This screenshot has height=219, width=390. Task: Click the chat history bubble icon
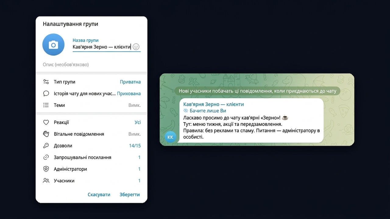pyautogui.click(x=46, y=93)
